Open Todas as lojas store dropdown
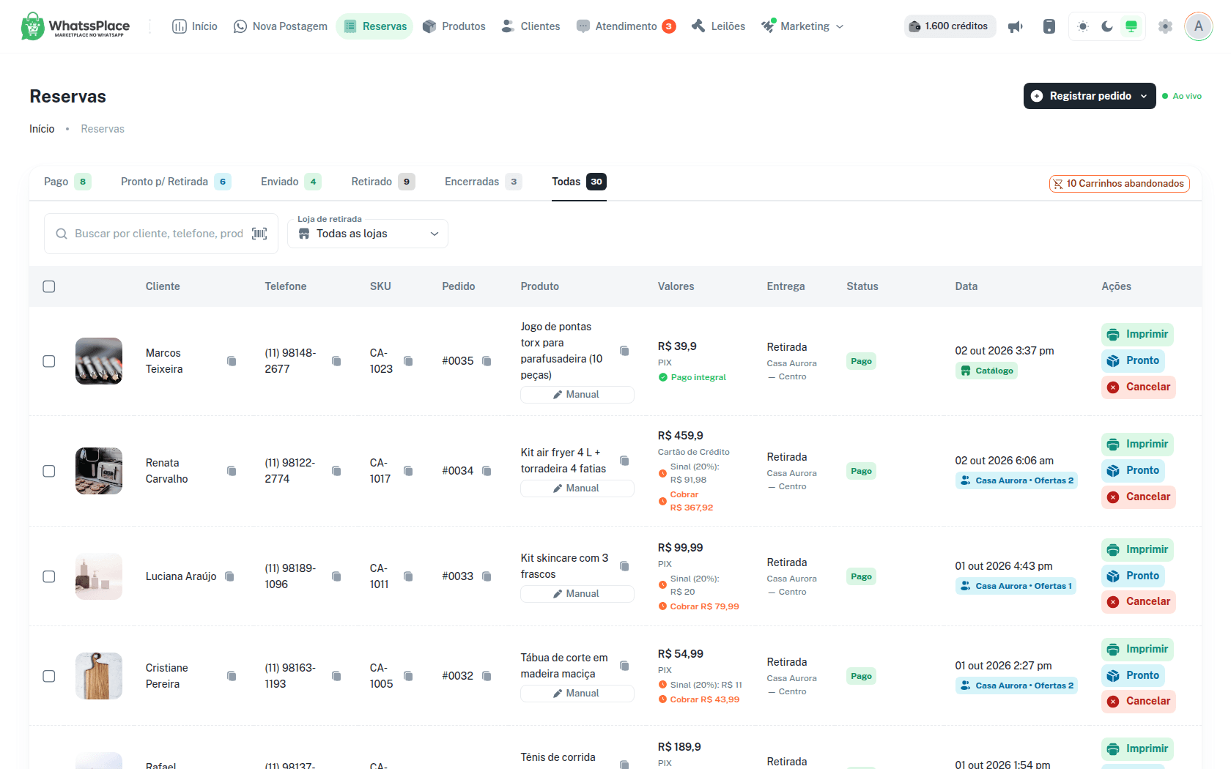Image resolution: width=1231 pixels, height=769 pixels. pyautogui.click(x=368, y=234)
